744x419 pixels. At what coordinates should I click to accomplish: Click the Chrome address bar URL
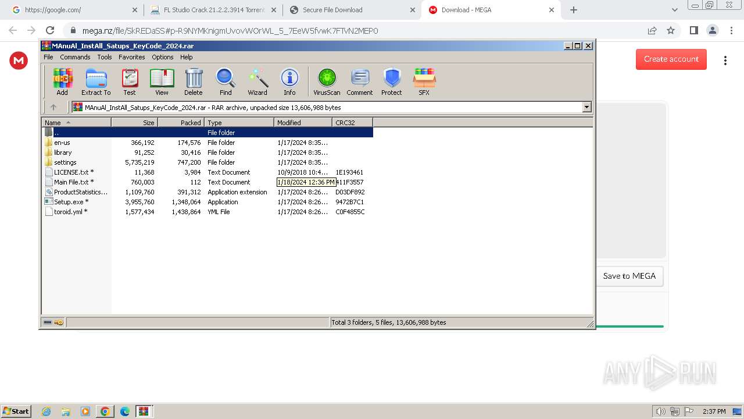pos(230,31)
